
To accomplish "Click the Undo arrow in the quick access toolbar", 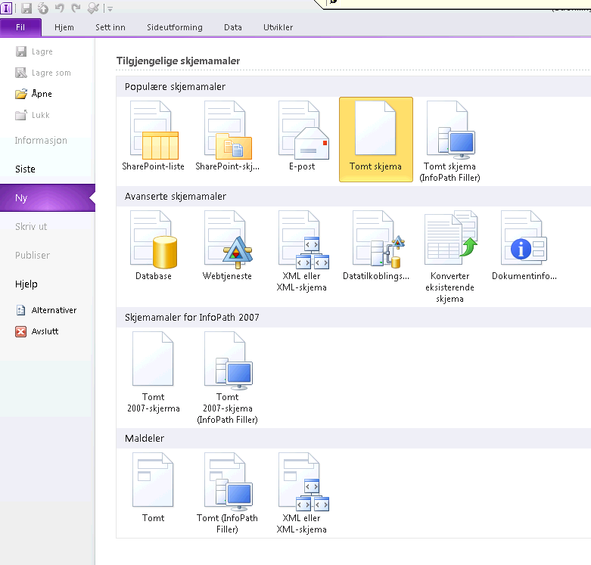I will point(60,8).
